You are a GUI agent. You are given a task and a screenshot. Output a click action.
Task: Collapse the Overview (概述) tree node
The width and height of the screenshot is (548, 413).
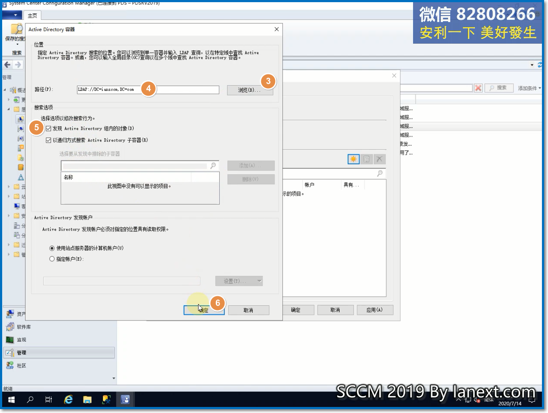coord(5,90)
